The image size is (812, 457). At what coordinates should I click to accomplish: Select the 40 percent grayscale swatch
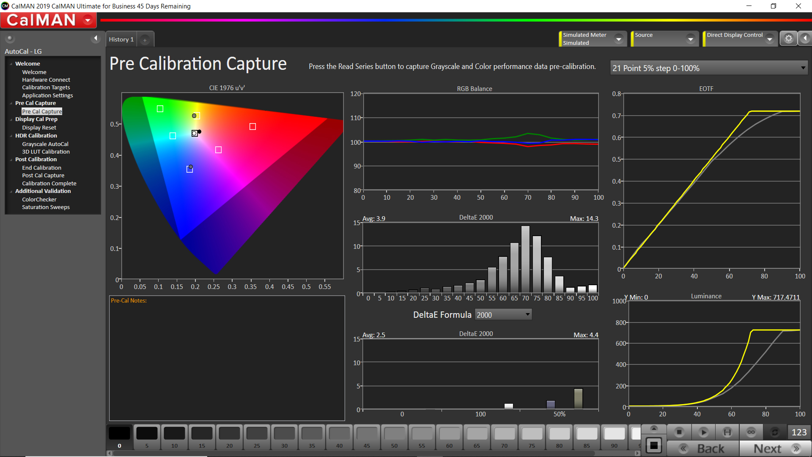339,436
